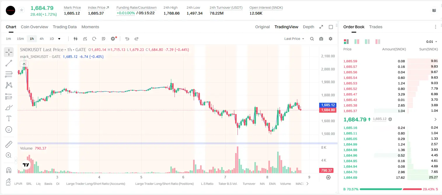Viewport: 442px width, 195px height.
Task: Select the 15m timeframe
Action: coord(20,39)
